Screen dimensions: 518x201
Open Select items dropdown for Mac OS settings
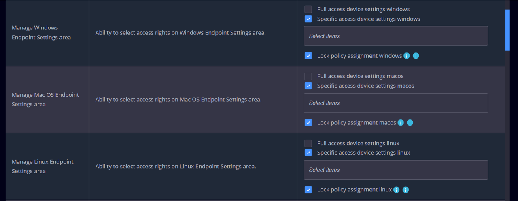coord(396,103)
